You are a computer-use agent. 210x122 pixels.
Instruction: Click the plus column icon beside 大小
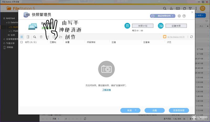point(208,26)
